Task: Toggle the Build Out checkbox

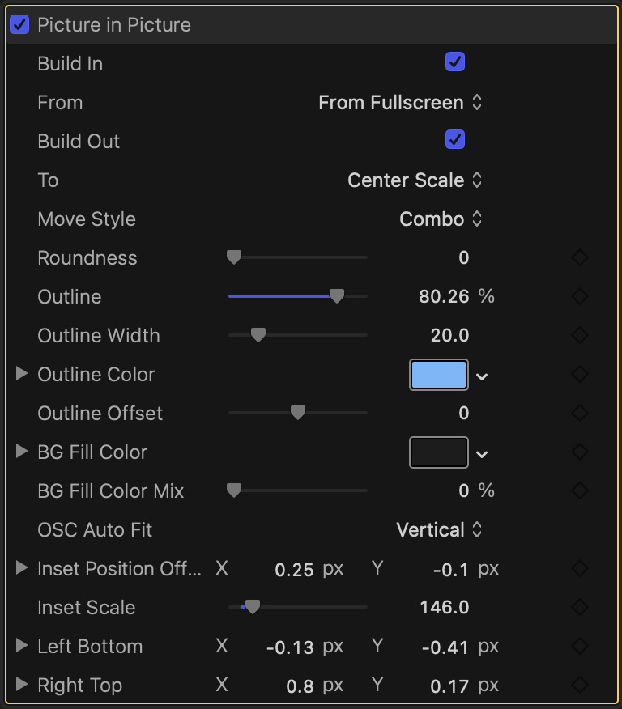Action: [x=455, y=140]
